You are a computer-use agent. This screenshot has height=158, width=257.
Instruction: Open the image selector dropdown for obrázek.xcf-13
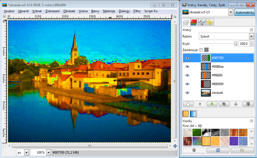(231, 12)
